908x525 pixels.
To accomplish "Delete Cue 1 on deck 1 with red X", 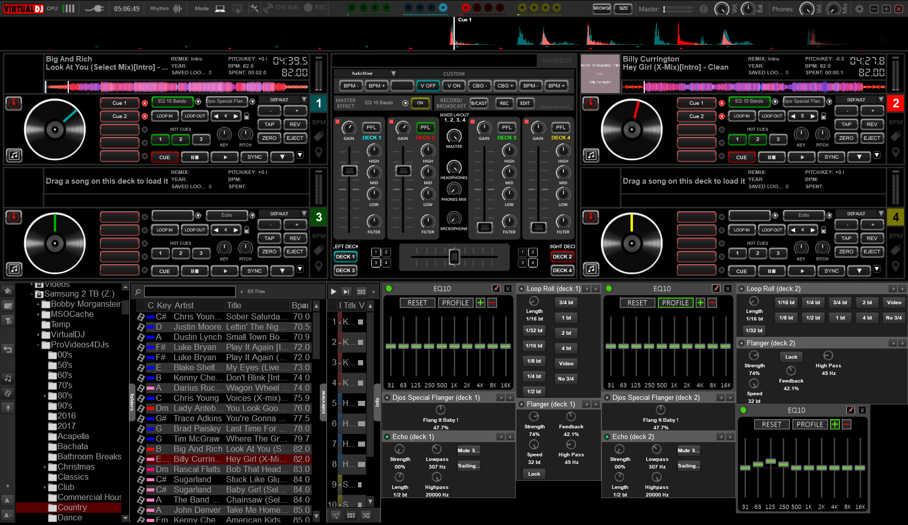I will tap(145, 103).
